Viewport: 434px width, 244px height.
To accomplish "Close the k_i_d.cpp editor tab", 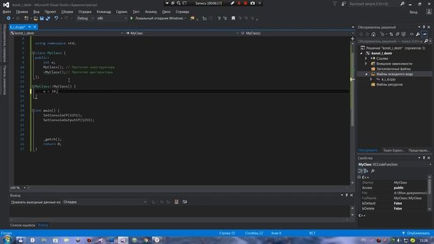I will 35,27.
